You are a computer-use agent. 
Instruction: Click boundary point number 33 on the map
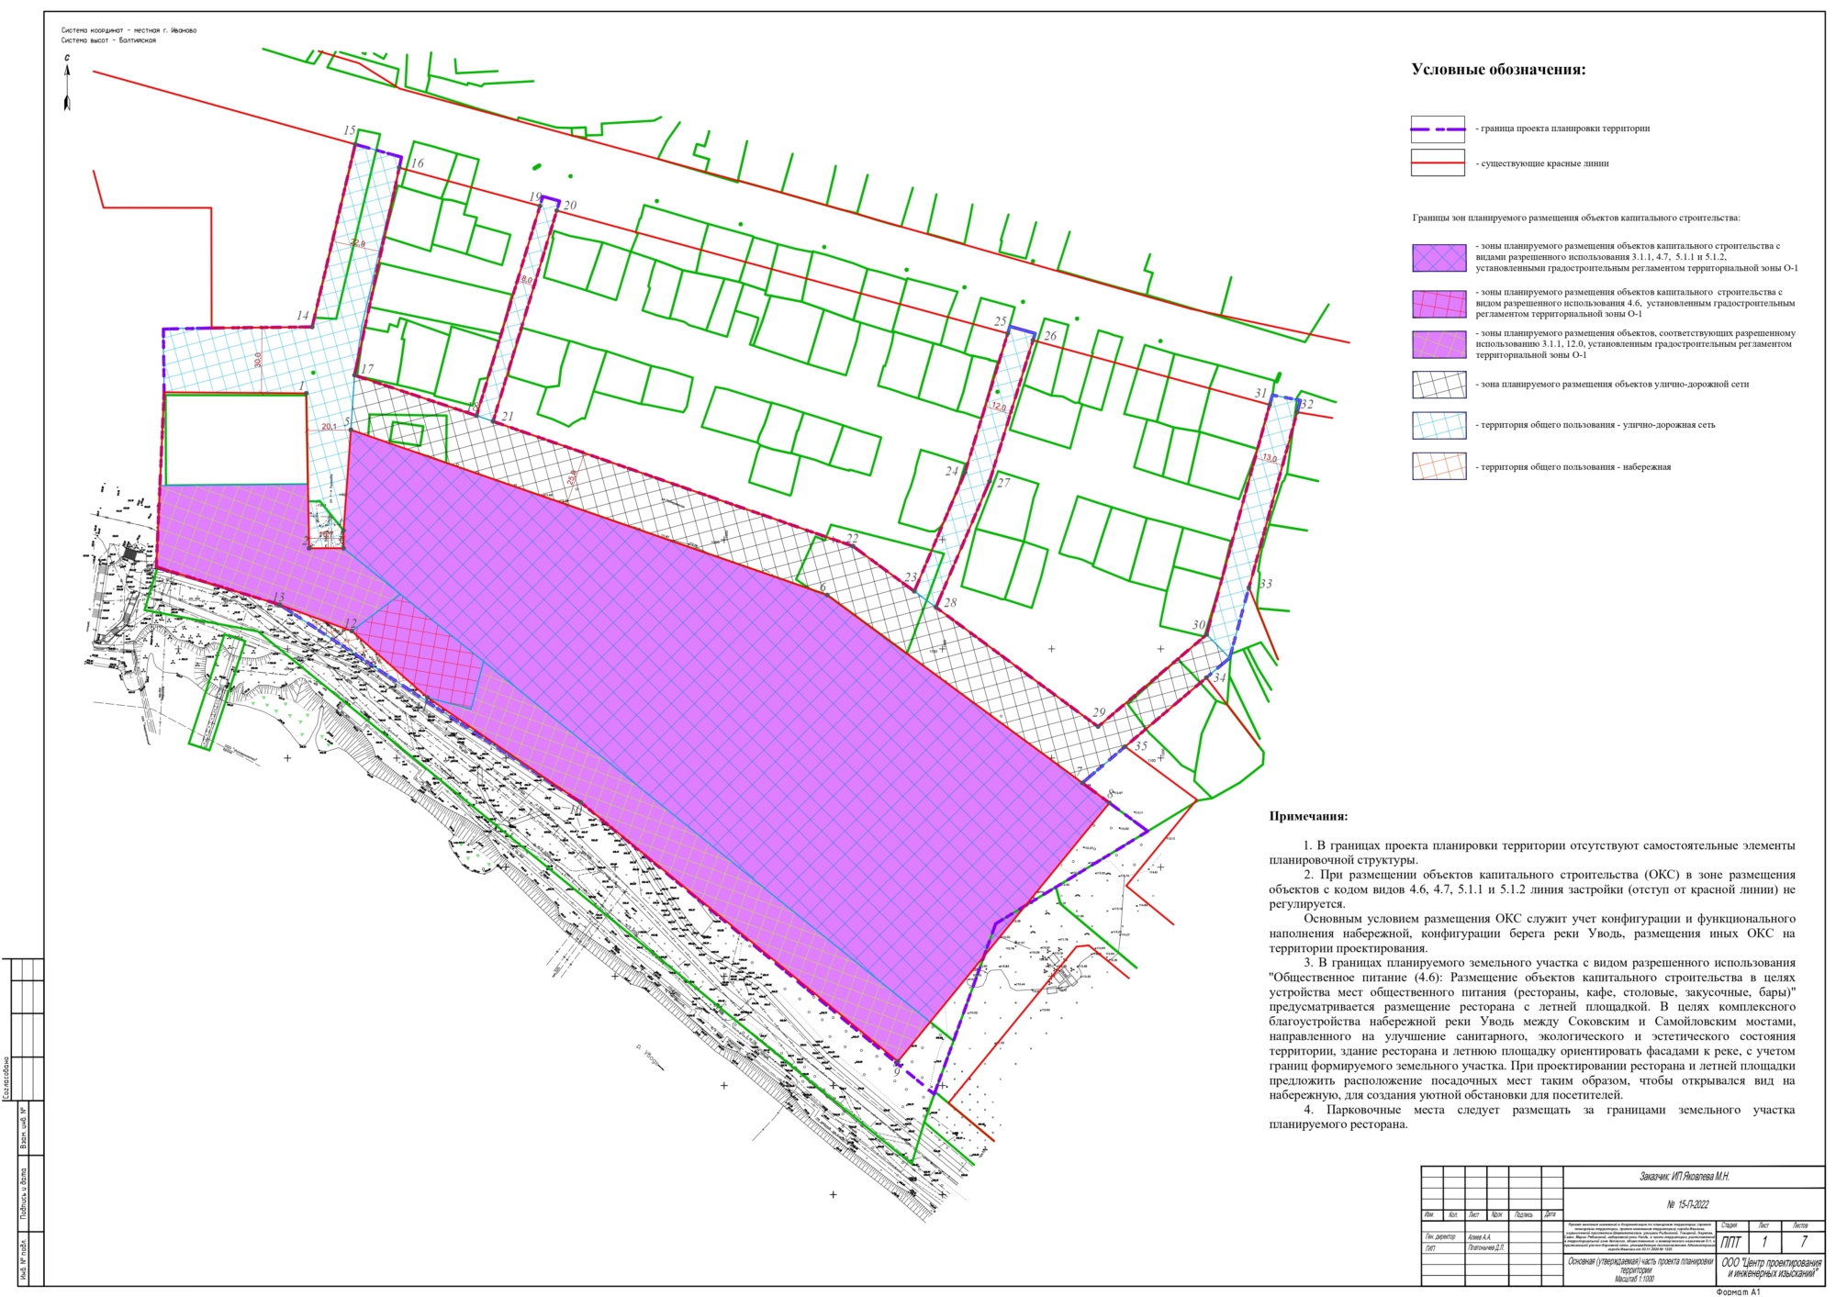(1266, 584)
